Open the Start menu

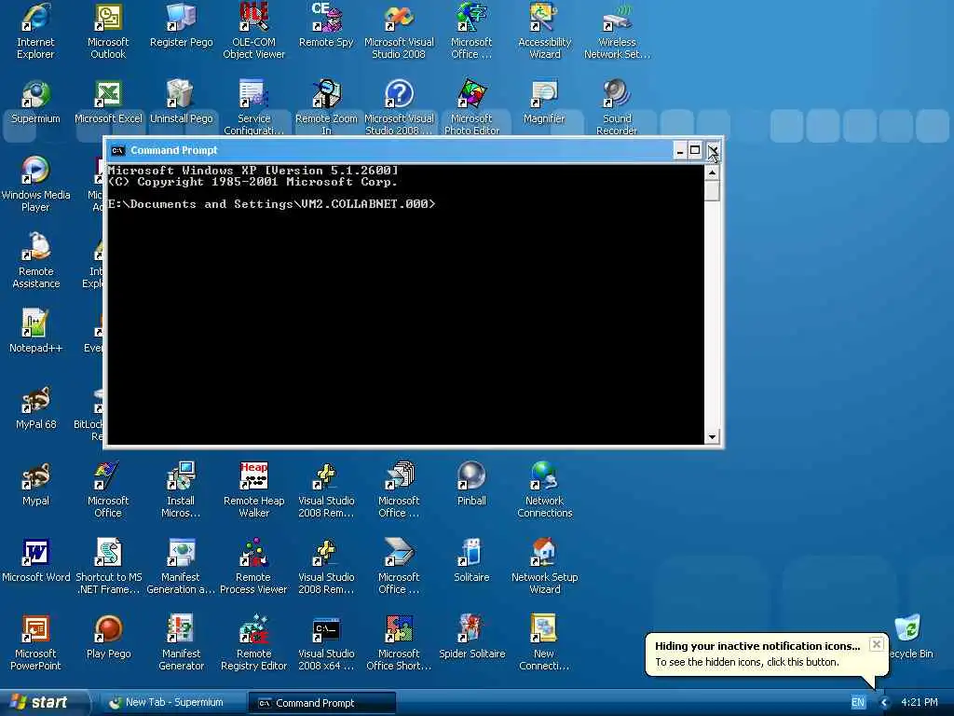[44, 703]
